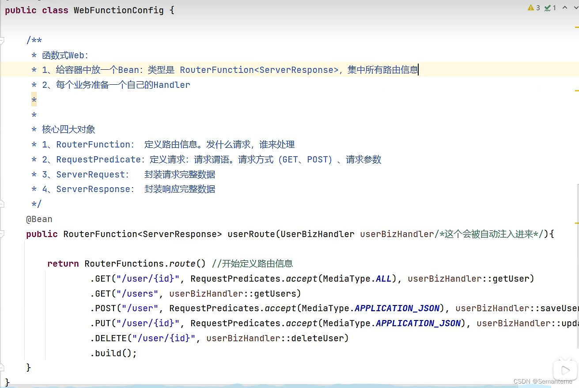
Task: Click the comment heading 核心四大对象
Action: [63, 129]
